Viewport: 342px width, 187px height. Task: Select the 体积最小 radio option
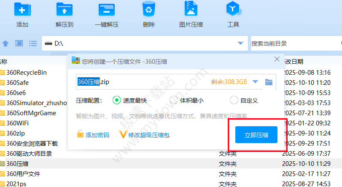174,100
